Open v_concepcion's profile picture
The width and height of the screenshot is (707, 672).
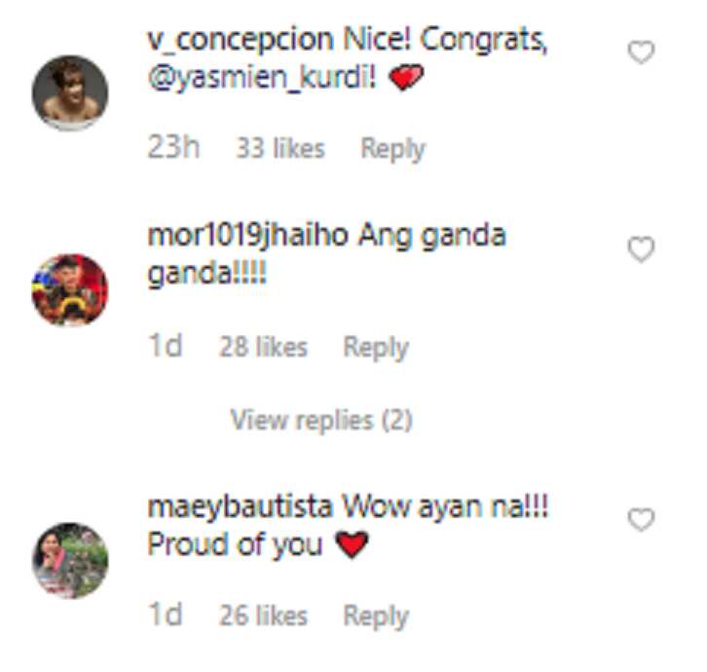click(70, 93)
